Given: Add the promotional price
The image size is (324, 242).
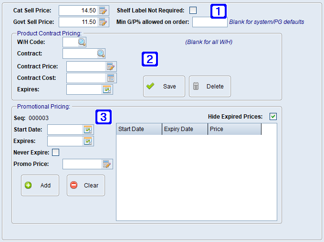Looking at the screenshot, I should click(40, 186).
